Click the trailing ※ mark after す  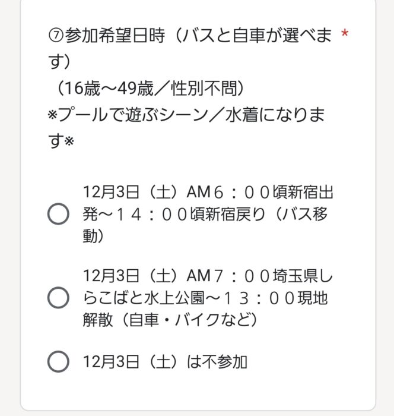(x=69, y=141)
